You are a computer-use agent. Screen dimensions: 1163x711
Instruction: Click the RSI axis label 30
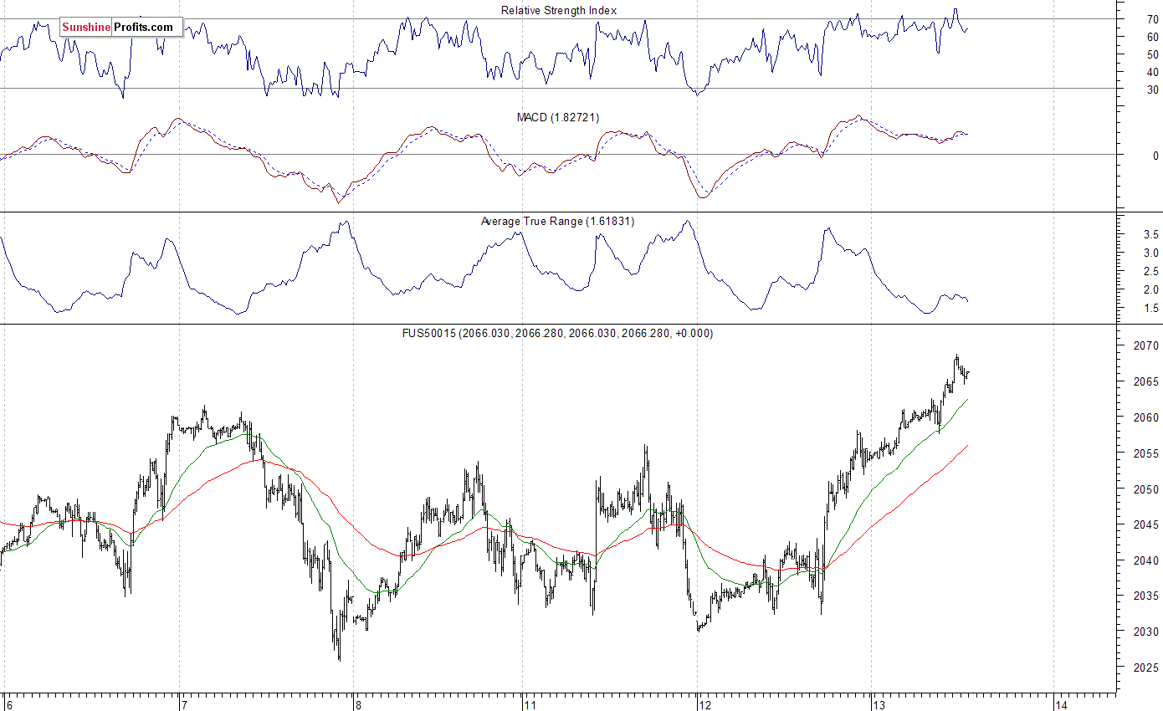point(1153,90)
